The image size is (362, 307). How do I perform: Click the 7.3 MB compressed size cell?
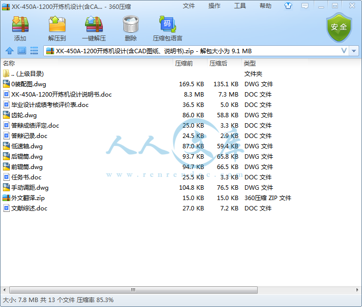click(228, 95)
